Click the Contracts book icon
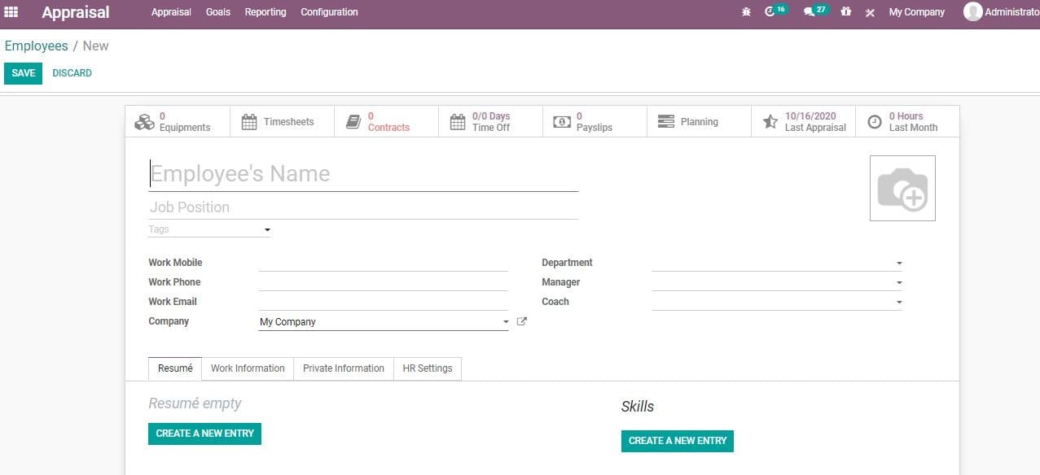 click(353, 122)
